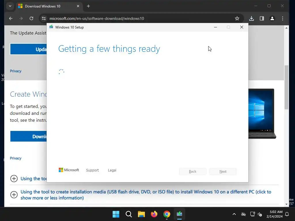
Task: Close the Windows 10 Setup dialog
Action: 242,27
